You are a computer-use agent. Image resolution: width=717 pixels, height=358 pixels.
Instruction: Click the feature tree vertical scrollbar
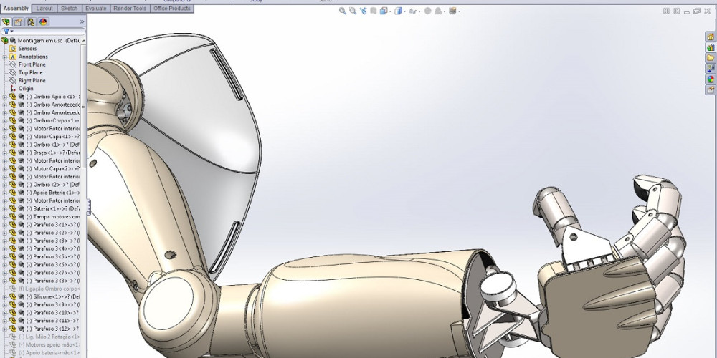[x=83, y=105]
